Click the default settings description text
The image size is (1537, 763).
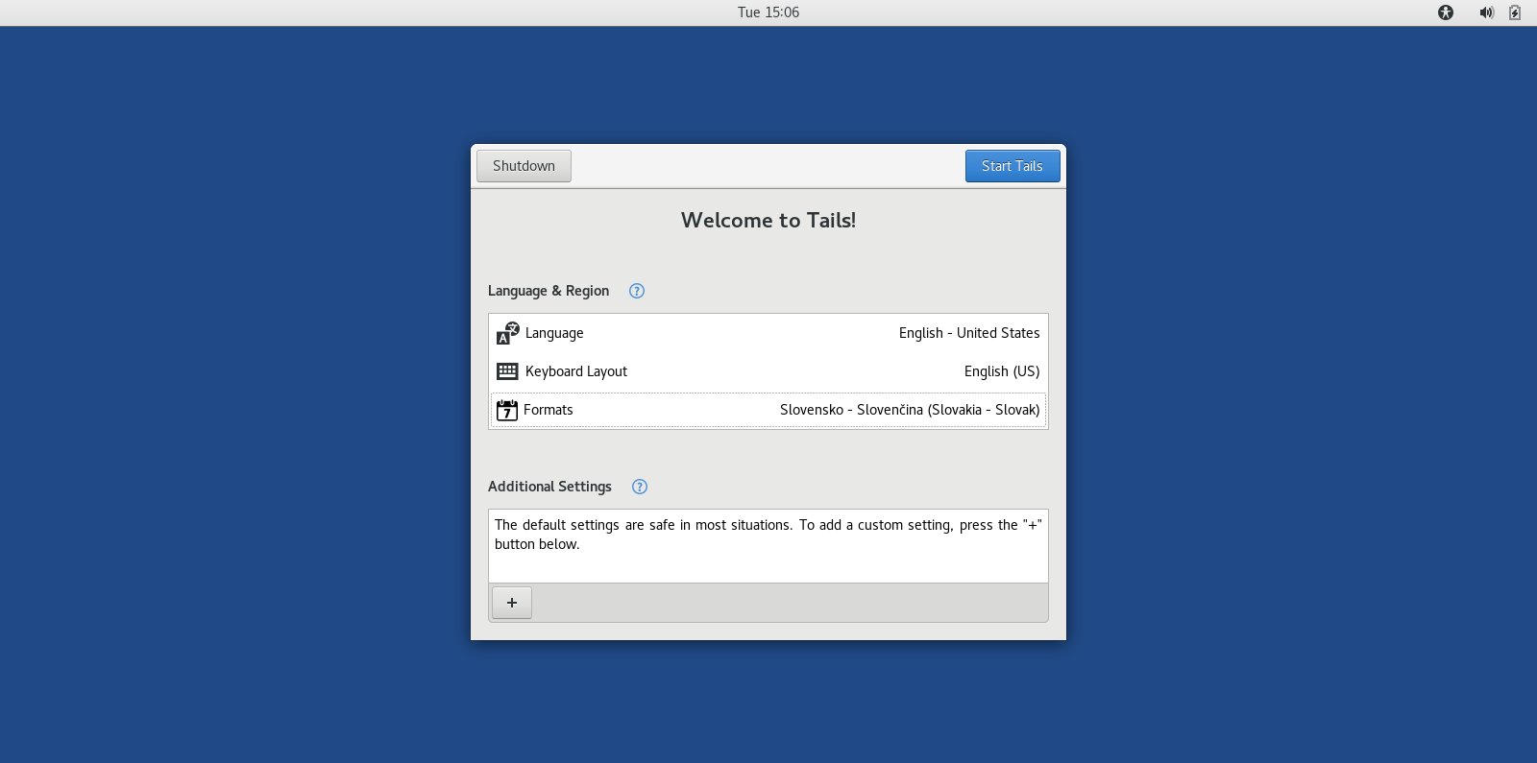(x=767, y=535)
